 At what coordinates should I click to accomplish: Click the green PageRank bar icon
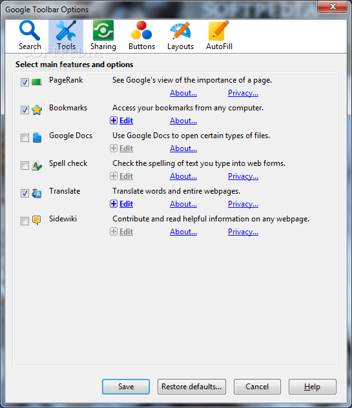tap(37, 82)
